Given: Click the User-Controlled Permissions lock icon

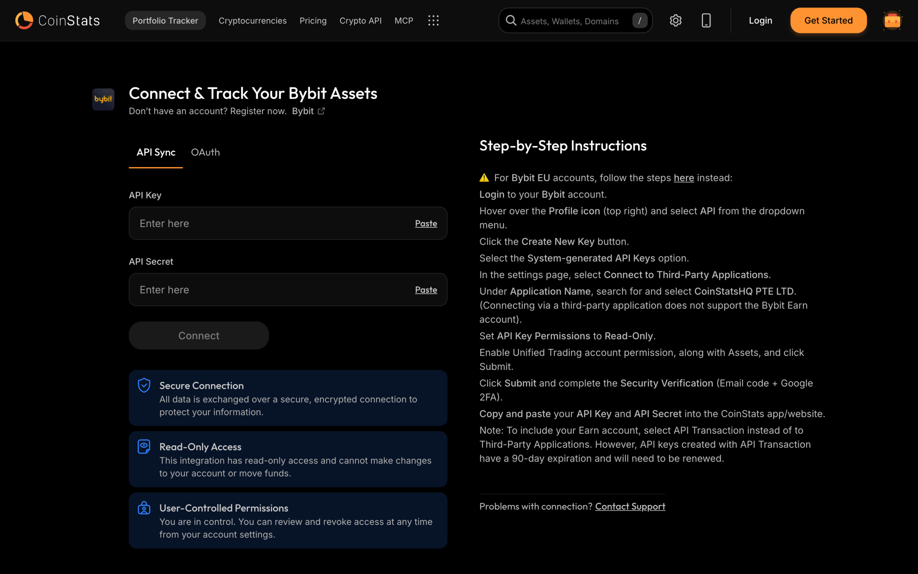Looking at the screenshot, I should (x=144, y=508).
